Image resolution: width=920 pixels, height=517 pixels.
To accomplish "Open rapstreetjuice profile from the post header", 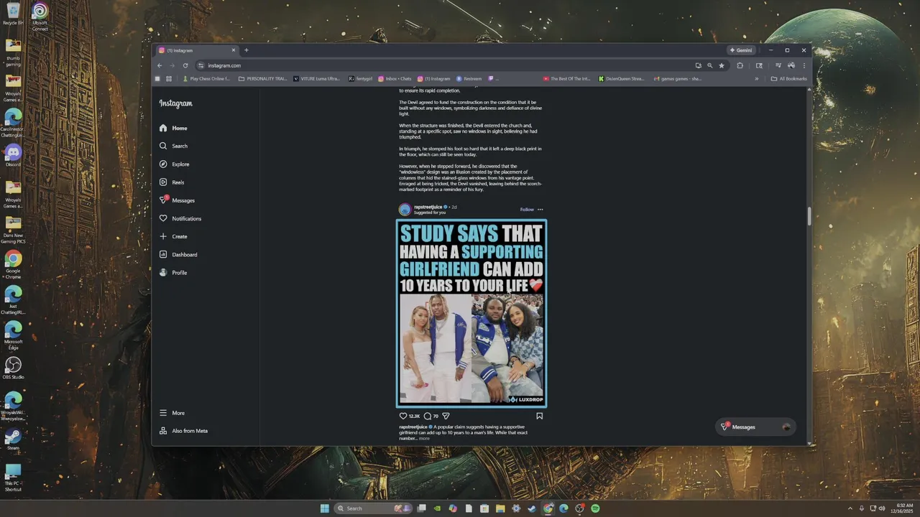I will pyautogui.click(x=428, y=207).
